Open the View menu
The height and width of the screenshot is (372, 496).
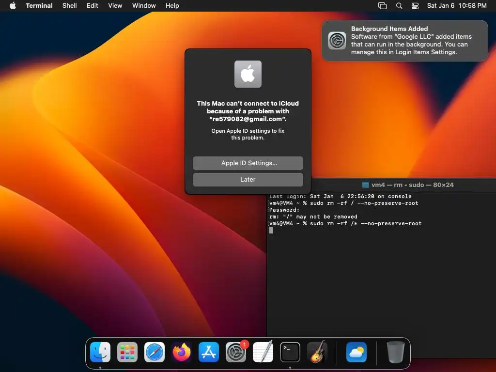click(115, 6)
